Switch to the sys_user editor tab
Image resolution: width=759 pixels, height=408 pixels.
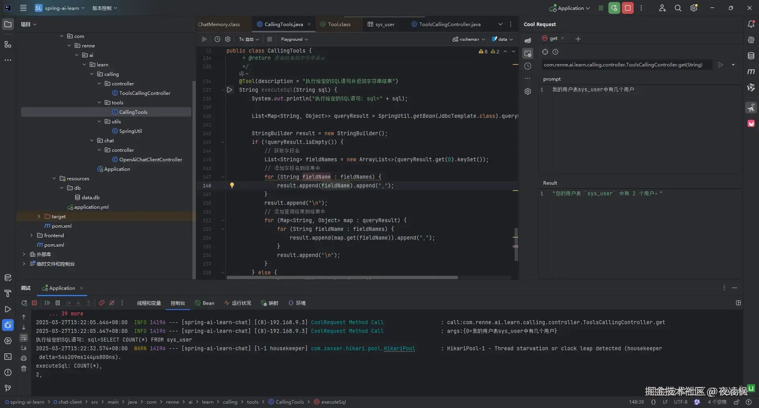[x=381, y=24]
